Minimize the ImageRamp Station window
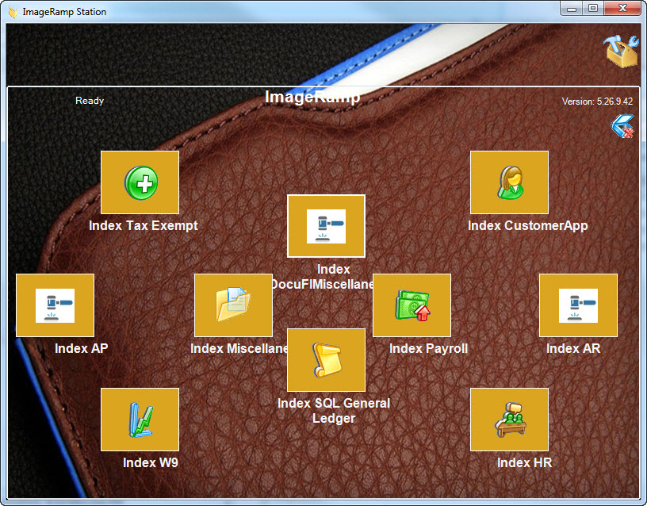The image size is (647, 506). [x=572, y=8]
